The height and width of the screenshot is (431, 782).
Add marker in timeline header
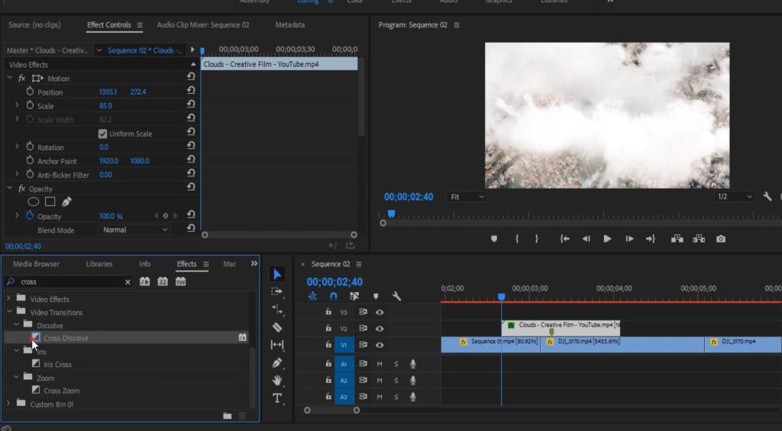coord(376,296)
